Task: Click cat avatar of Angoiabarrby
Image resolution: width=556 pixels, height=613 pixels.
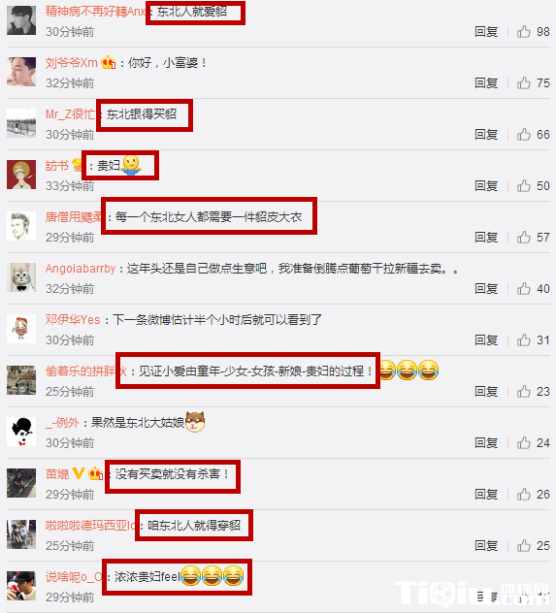Action: coord(21,277)
